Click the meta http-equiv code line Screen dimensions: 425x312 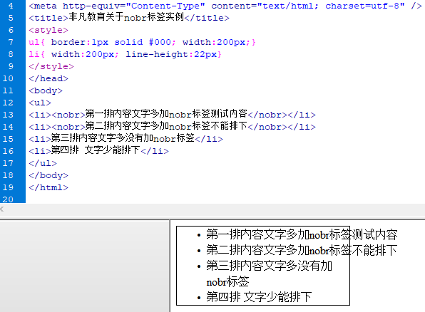[x=225, y=6]
